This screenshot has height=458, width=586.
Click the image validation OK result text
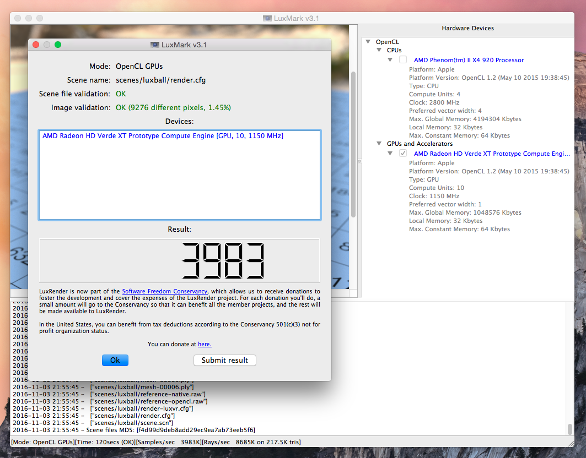pyautogui.click(x=173, y=108)
